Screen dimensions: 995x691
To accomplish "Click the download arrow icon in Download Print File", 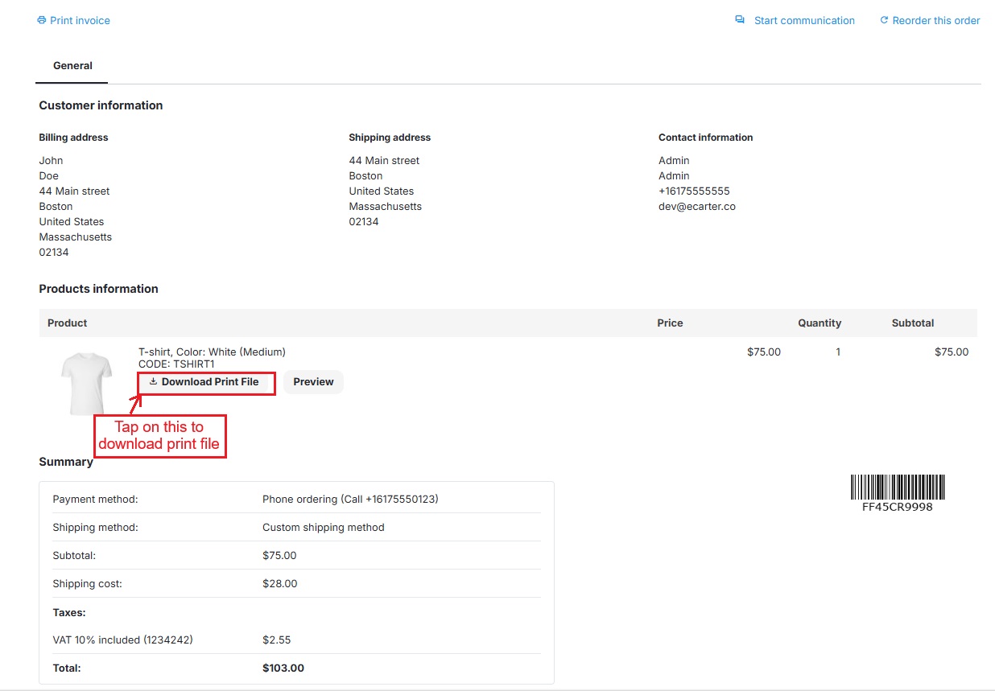I will click(x=153, y=382).
